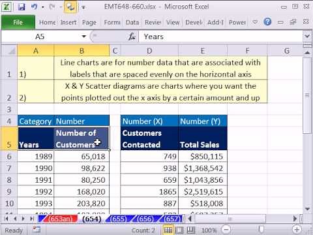
Task: Switch to Page Break Preview icon
Action: click(x=190, y=230)
